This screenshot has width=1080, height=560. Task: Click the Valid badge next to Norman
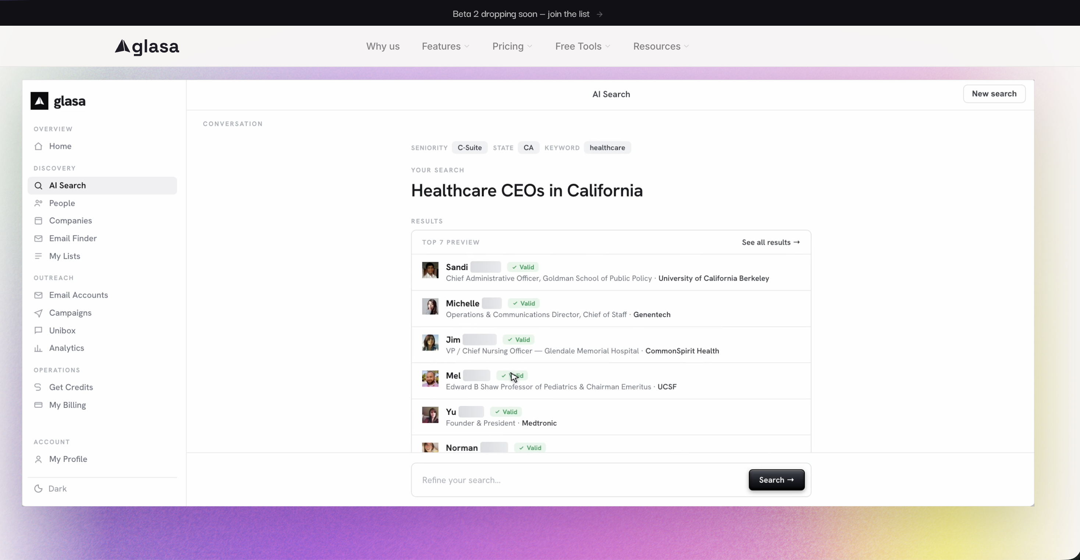pyautogui.click(x=530, y=448)
